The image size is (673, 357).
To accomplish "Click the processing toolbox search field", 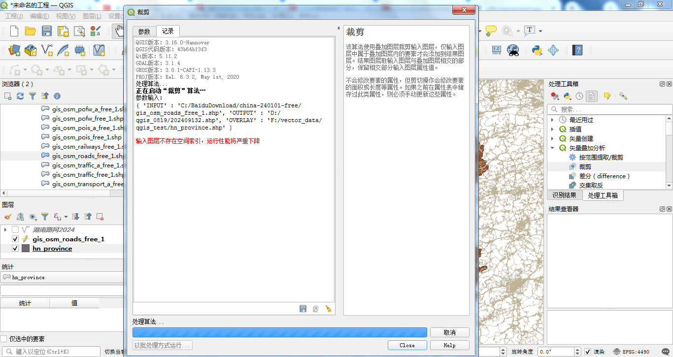I will (609, 109).
